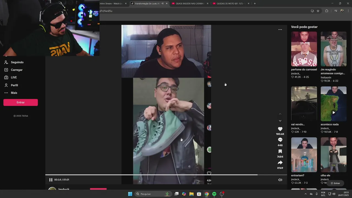The width and height of the screenshot is (352, 198).
Task: Open Chrome three-dot menu
Action: (348, 11)
